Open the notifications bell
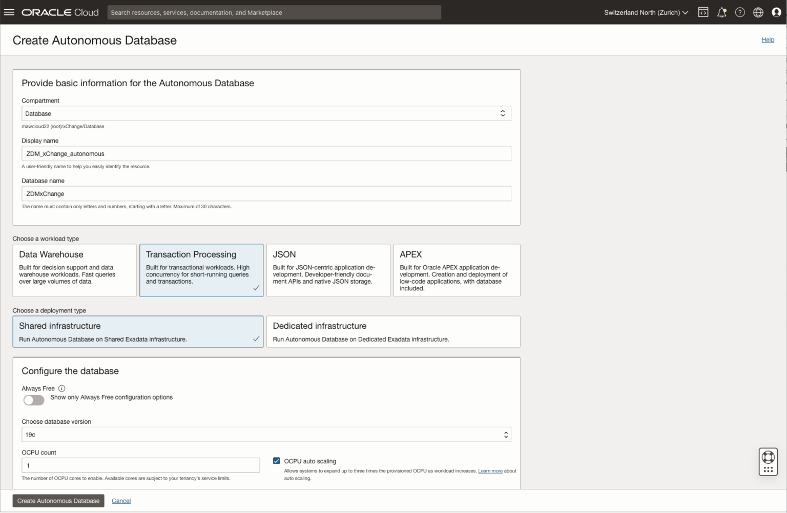The height and width of the screenshot is (513, 787). click(721, 12)
